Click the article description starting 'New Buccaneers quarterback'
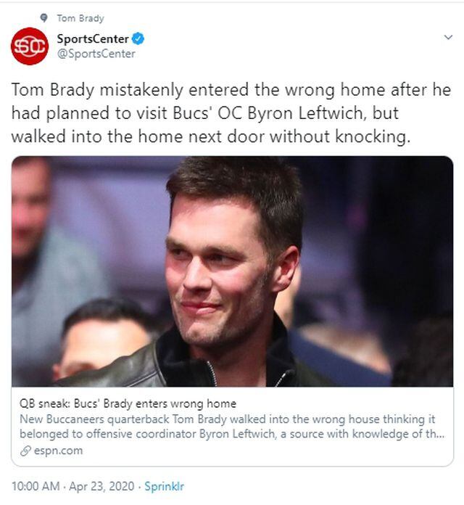The height and width of the screenshot is (505, 464). pos(232,427)
